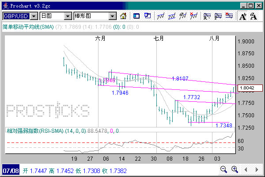
Task: Click the closing price 收 1.7382
Action: (x=114, y=171)
